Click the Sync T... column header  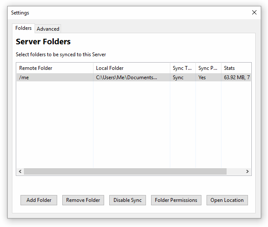183,68
